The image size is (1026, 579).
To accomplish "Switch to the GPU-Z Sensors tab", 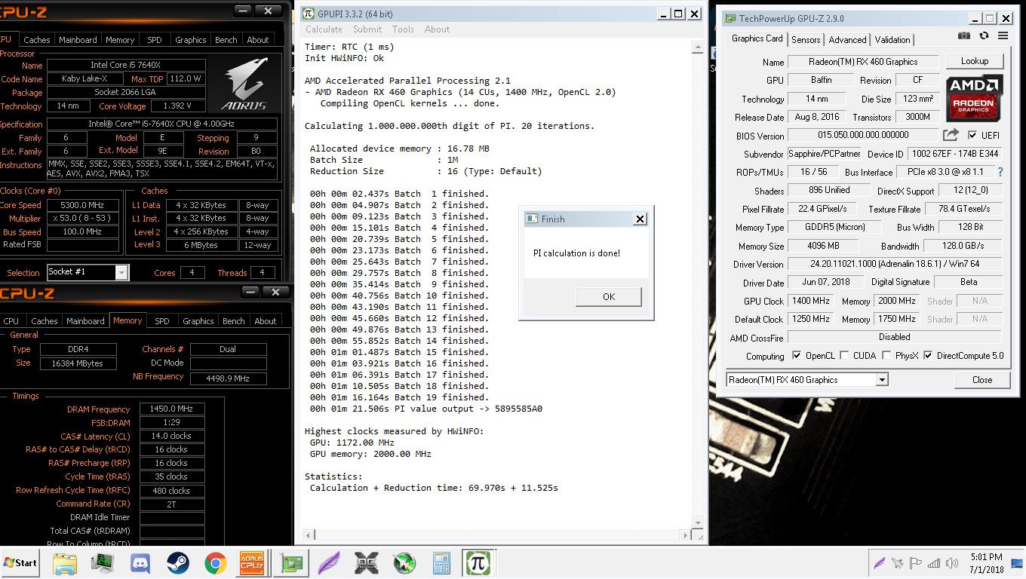I will tap(806, 39).
